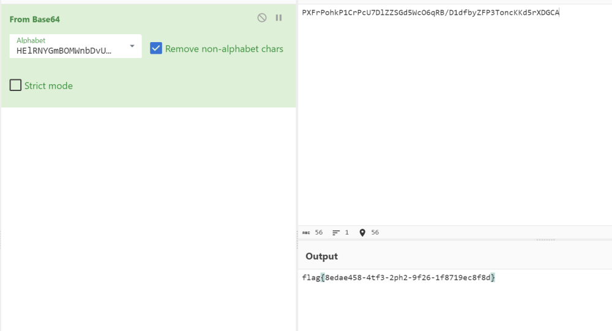Select the From Base64 operation title
This screenshot has height=331, width=612.
pos(35,20)
